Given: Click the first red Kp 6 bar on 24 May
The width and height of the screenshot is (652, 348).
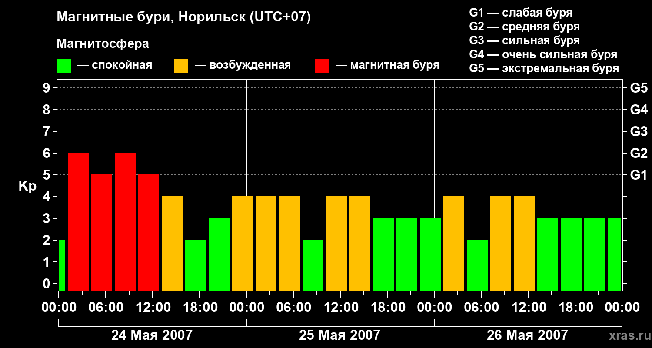Looking at the screenshot, I should coord(78,221).
